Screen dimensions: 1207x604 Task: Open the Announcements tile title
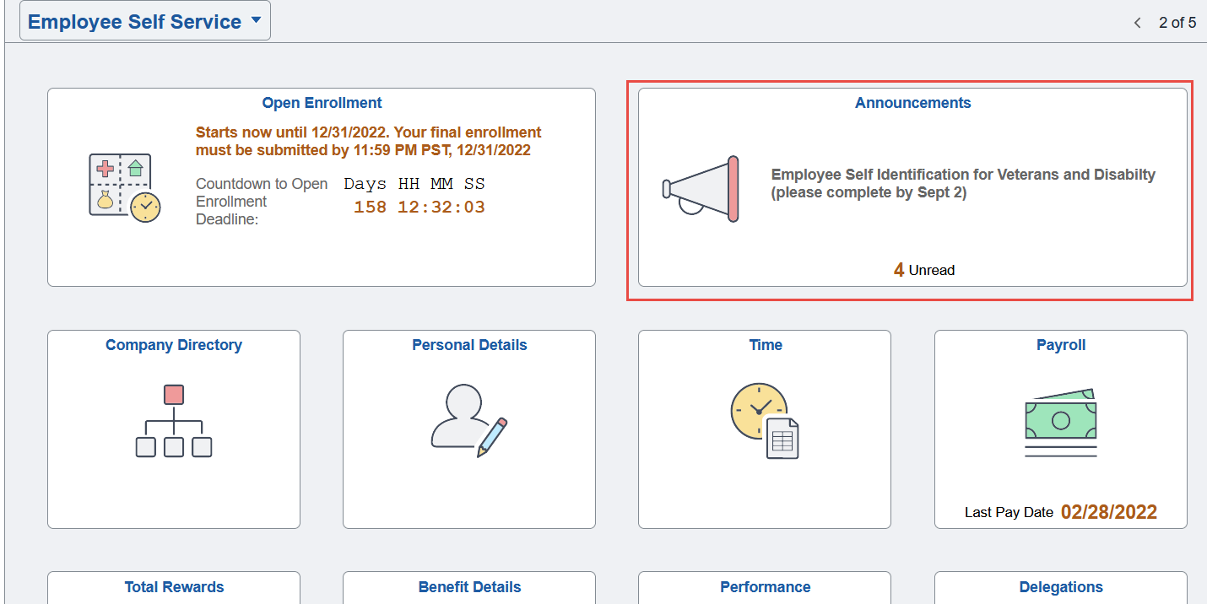912,103
